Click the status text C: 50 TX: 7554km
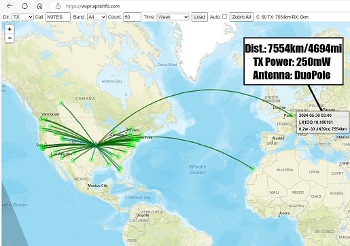This screenshot has height=246, width=350. click(x=282, y=17)
